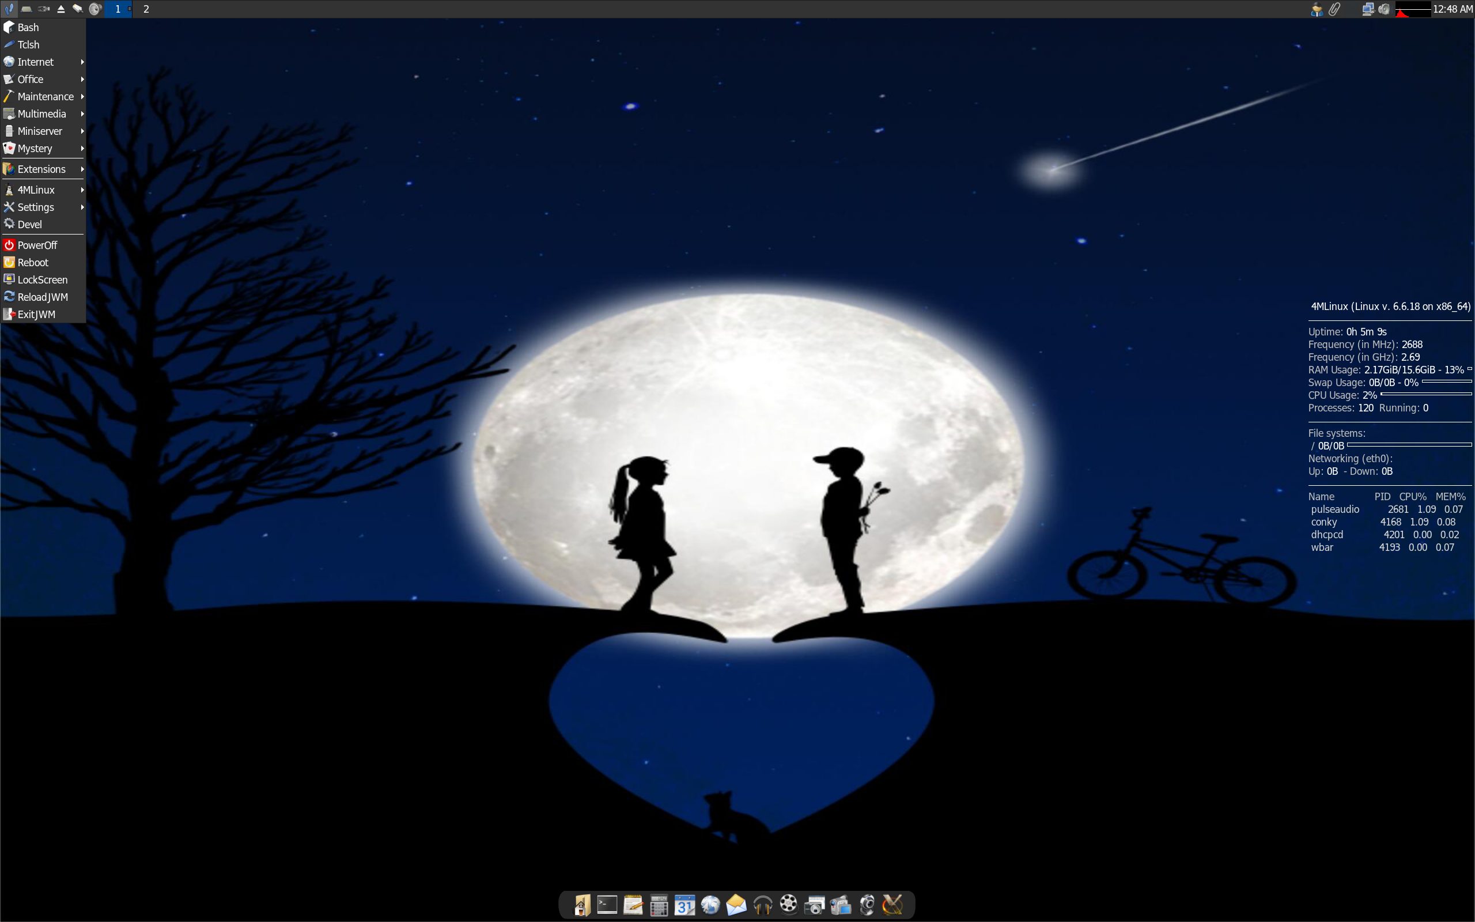Open the terminal from the dock
Screen dimensions: 1475x922
pos(607,905)
